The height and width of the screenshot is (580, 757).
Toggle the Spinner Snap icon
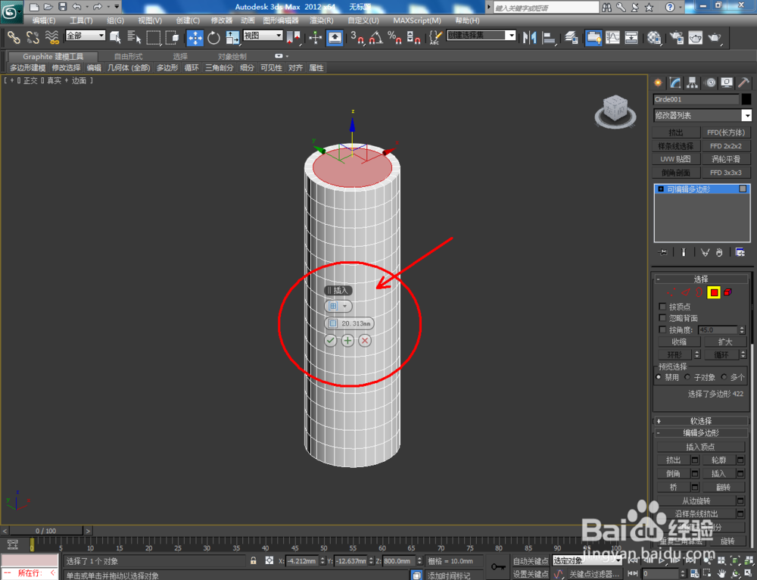[413, 37]
